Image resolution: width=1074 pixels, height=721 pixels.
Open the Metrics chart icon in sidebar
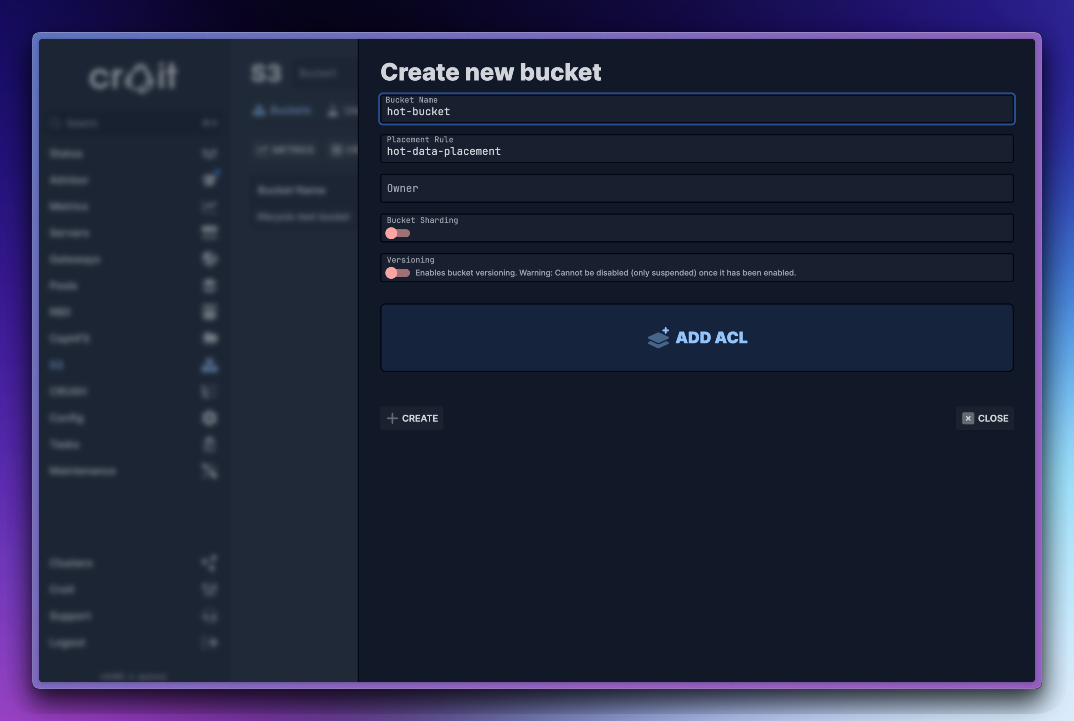pyautogui.click(x=209, y=207)
